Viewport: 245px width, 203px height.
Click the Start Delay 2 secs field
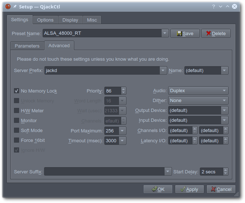(x=212, y=172)
